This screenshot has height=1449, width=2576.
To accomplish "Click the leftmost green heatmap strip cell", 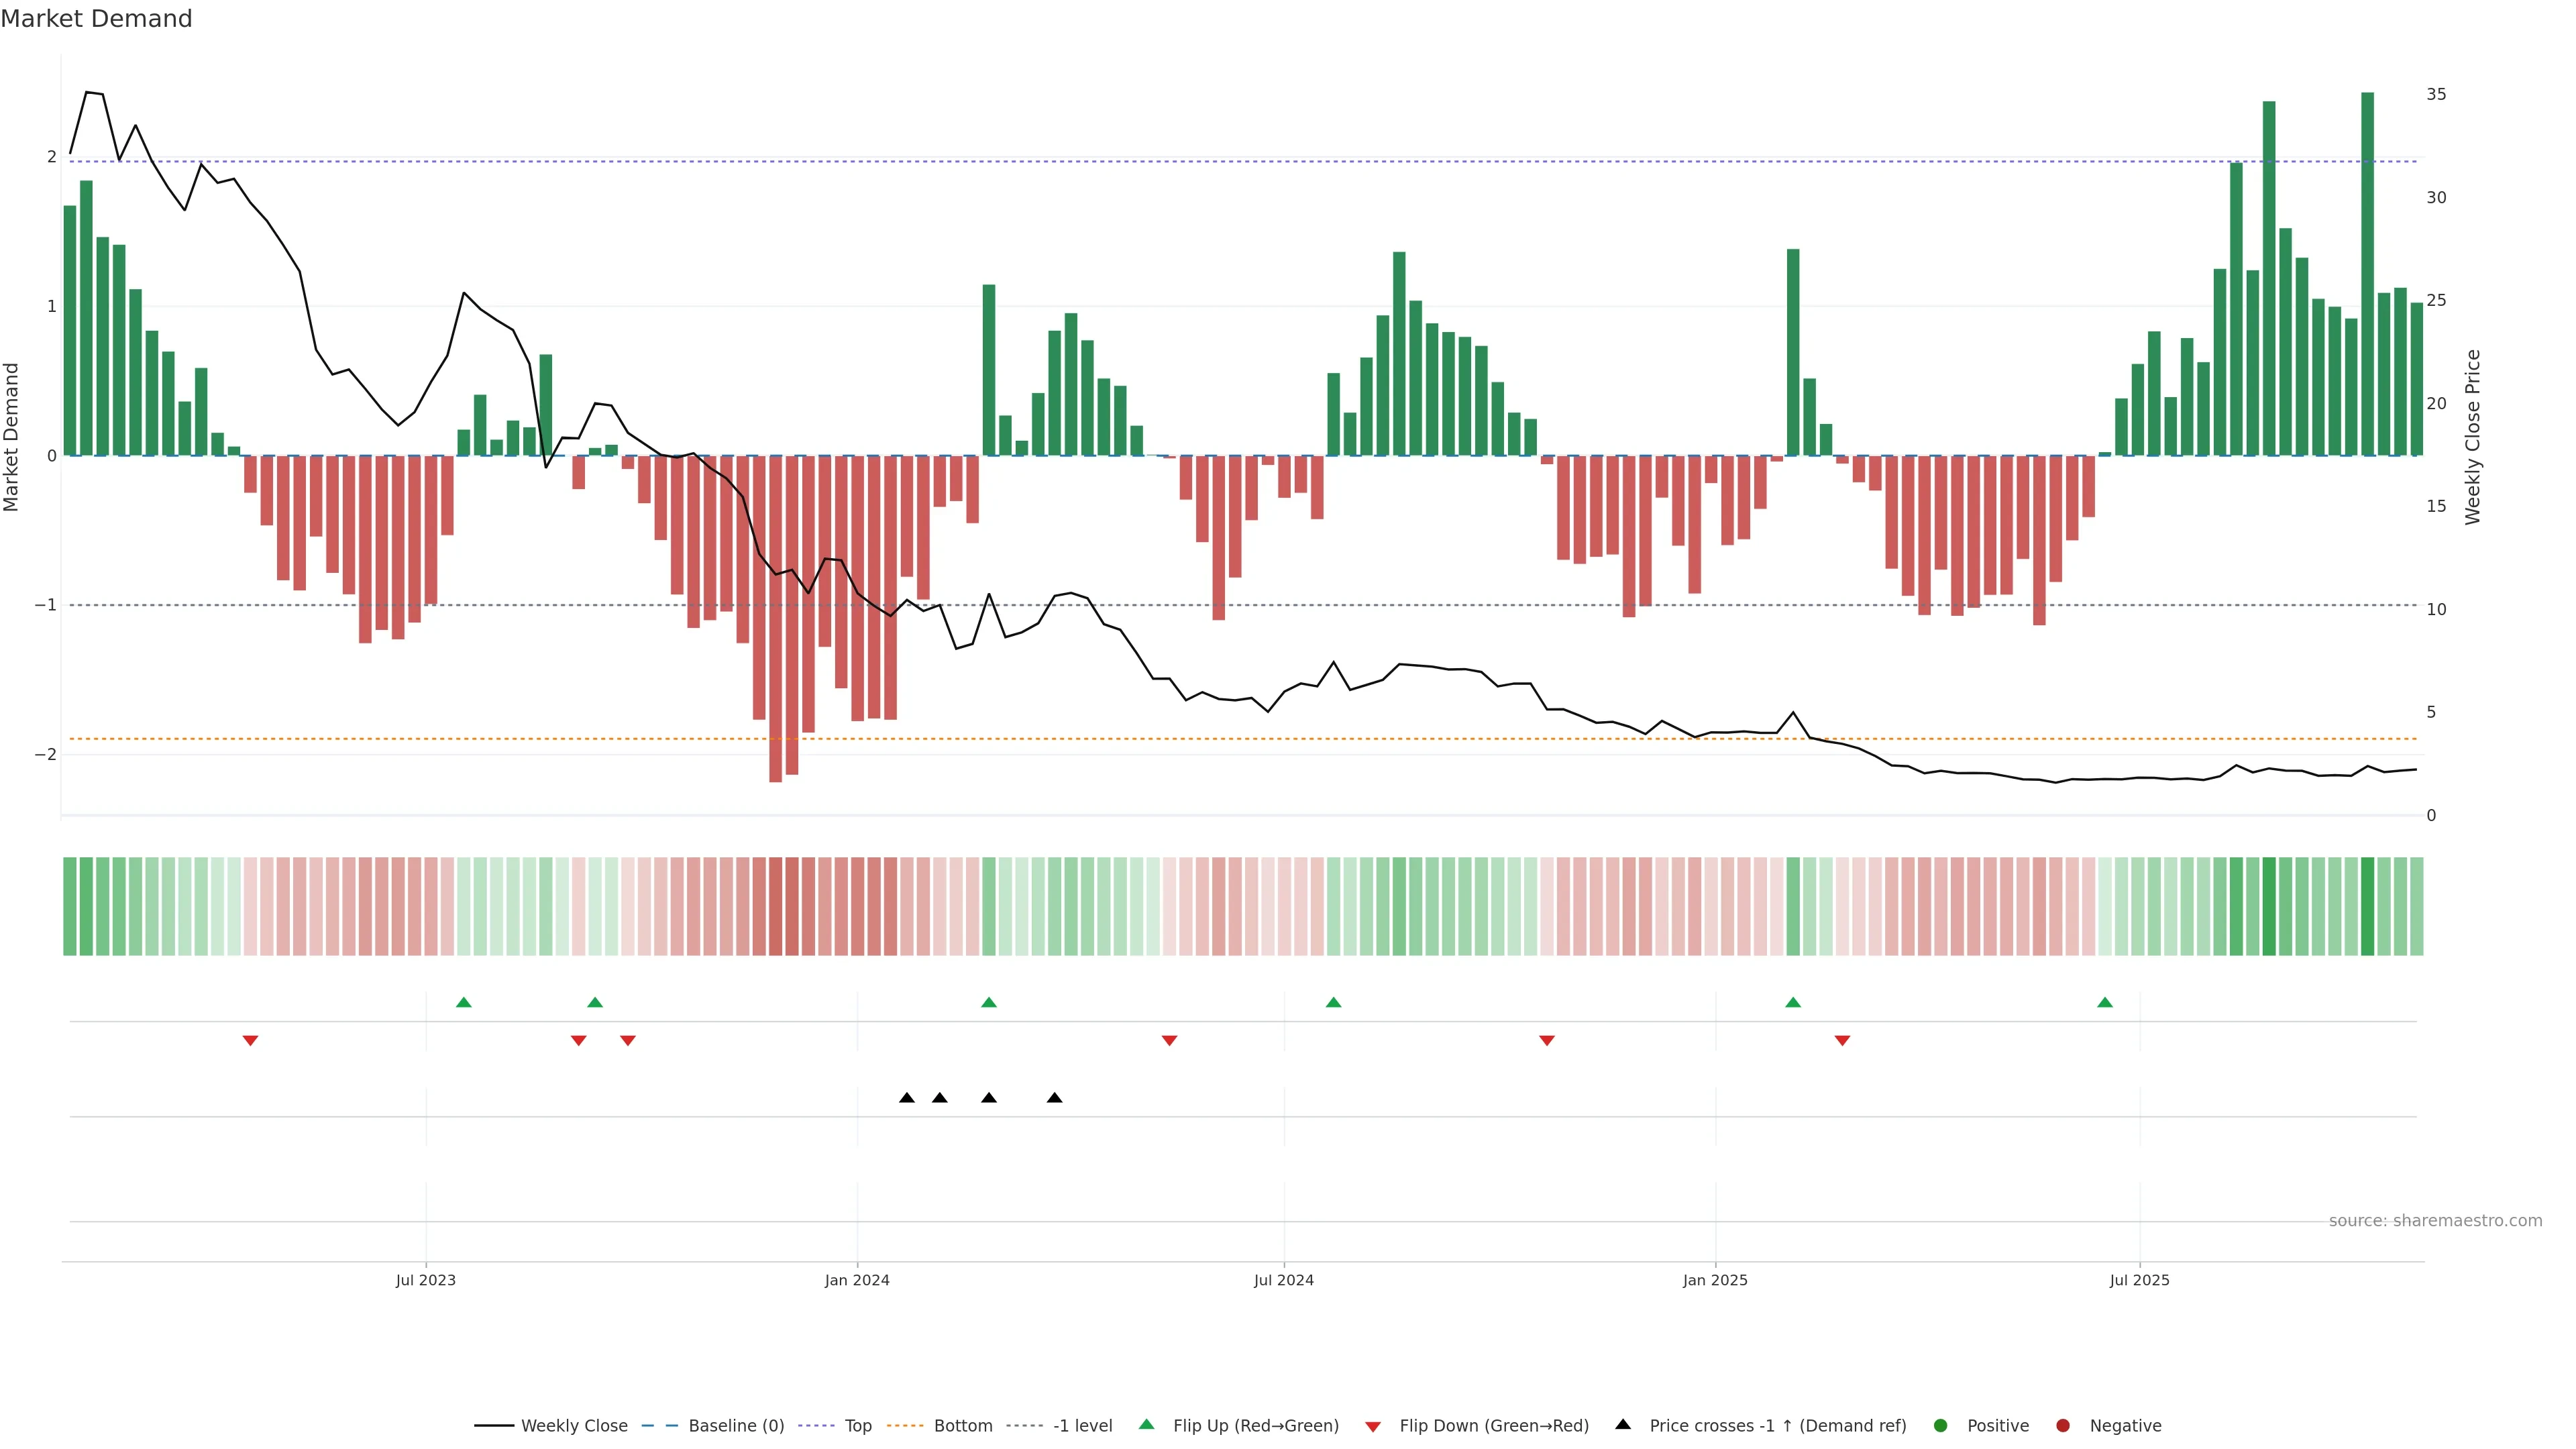I will pyautogui.click(x=70, y=906).
